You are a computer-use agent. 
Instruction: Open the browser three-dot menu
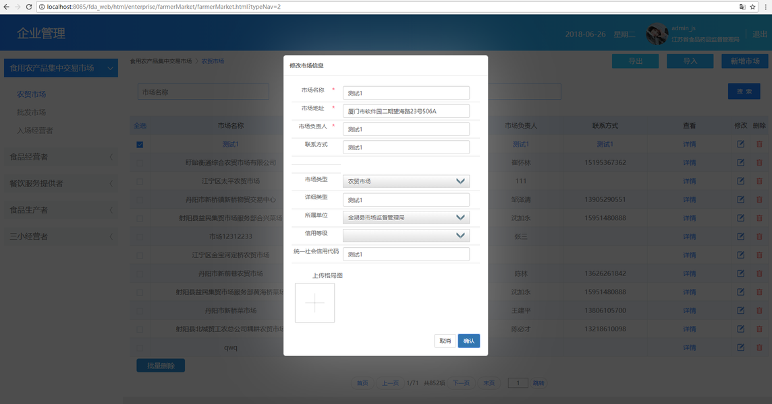[766, 7]
